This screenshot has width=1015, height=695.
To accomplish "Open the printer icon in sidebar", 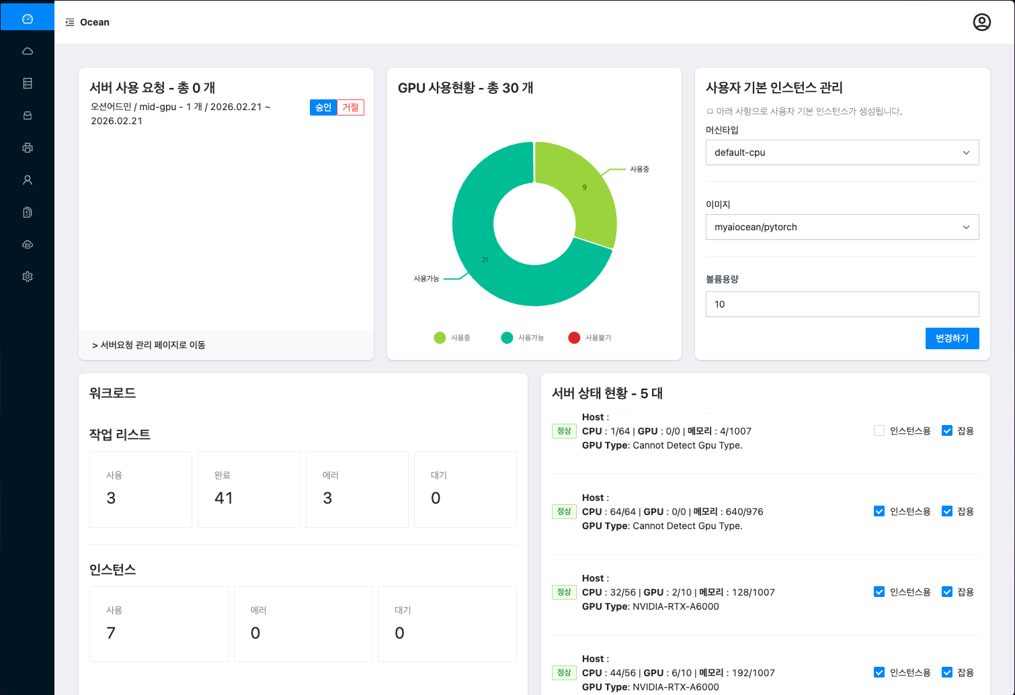I will pyautogui.click(x=28, y=148).
